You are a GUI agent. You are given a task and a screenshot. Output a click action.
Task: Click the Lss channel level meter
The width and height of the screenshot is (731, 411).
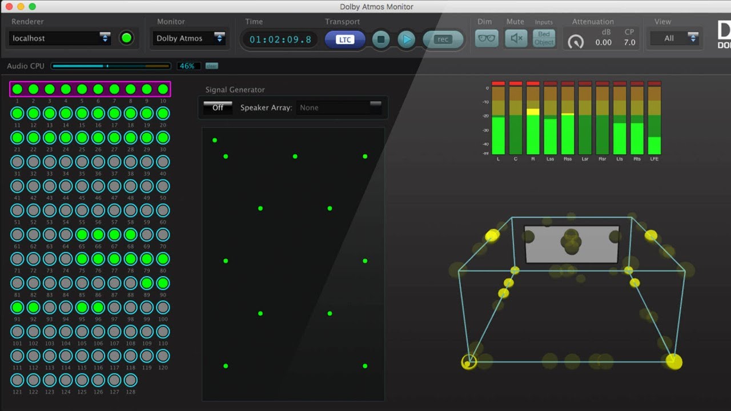[551, 118]
